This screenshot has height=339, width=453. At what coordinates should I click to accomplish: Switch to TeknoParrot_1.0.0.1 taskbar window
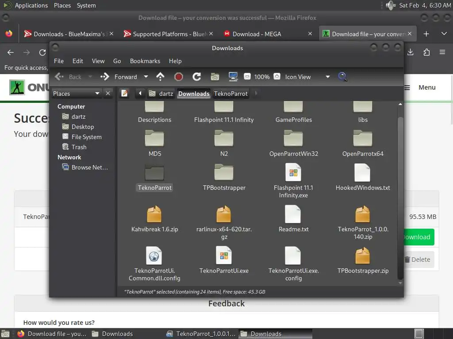[201, 334]
